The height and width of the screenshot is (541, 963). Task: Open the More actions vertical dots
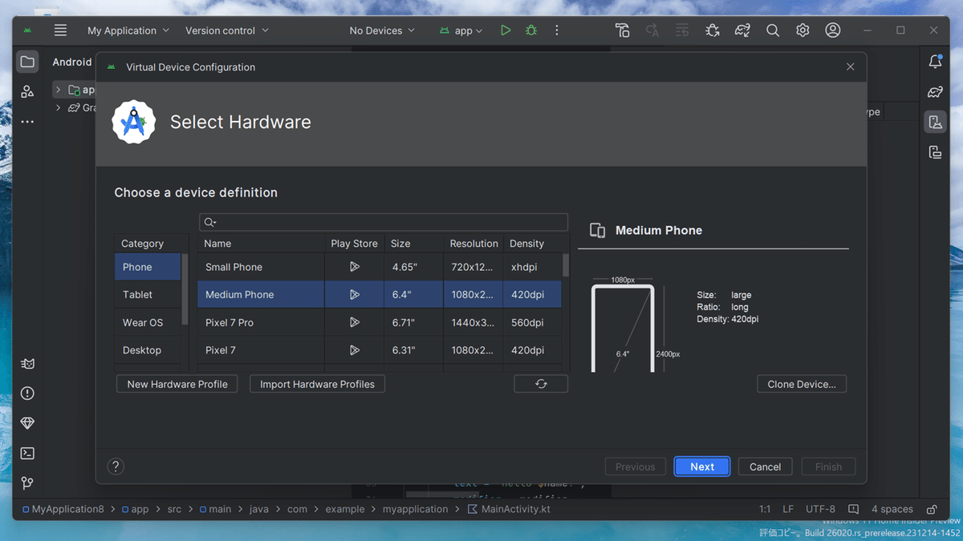[x=557, y=30]
